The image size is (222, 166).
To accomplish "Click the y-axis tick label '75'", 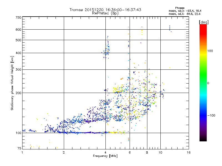I will click(x=19, y=148).
